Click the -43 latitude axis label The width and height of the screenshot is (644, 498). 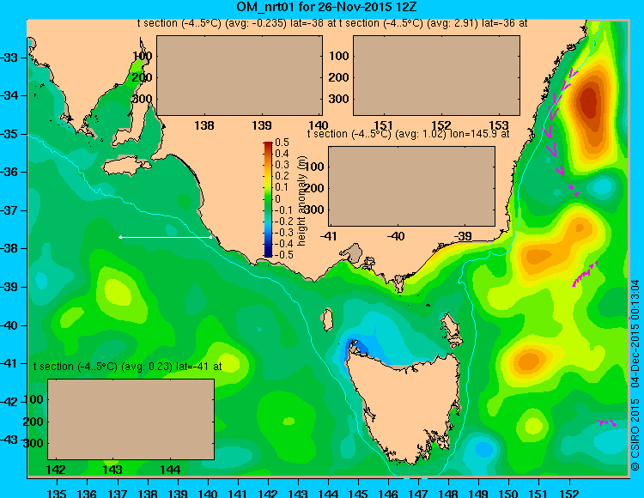9,440
